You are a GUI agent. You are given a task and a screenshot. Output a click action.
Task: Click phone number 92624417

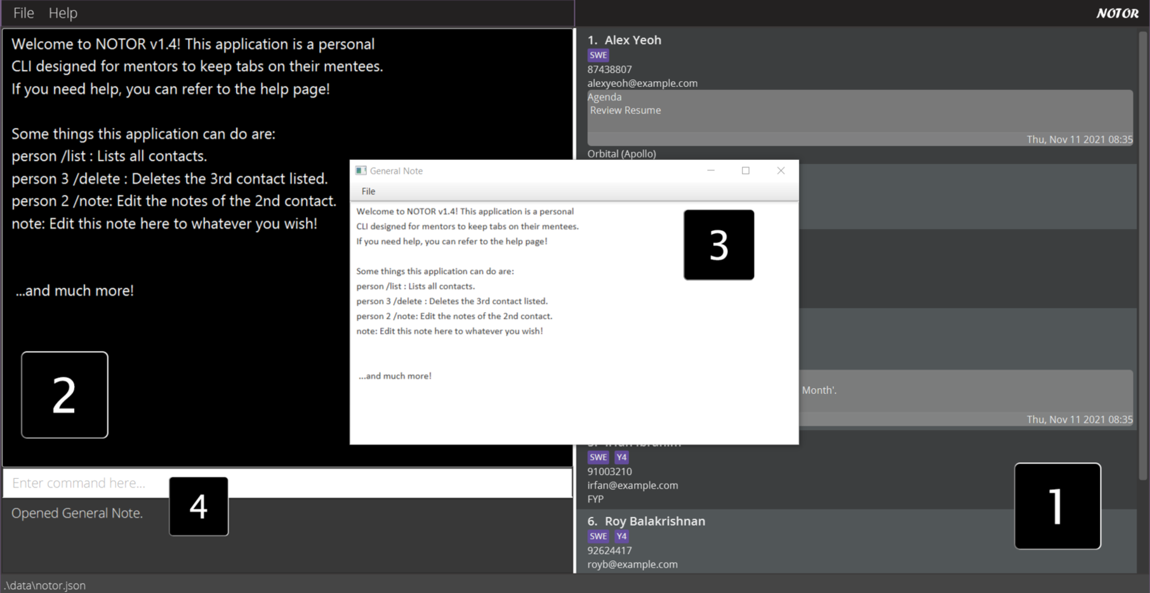(609, 551)
